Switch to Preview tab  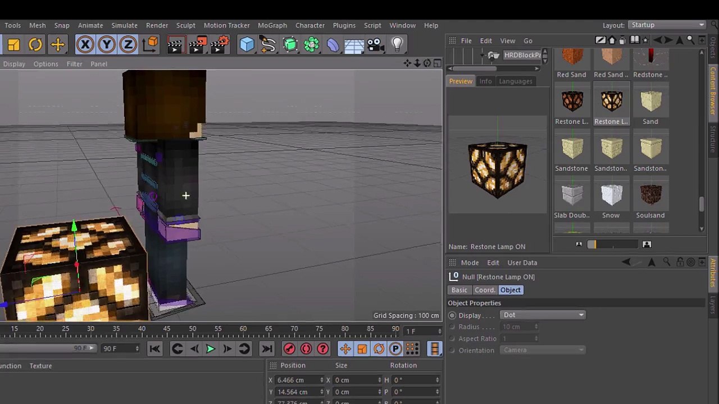pos(461,81)
